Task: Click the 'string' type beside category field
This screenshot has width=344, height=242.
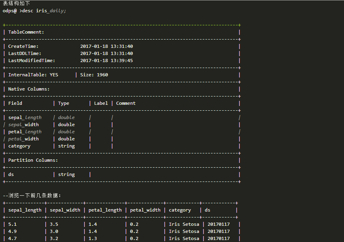Action: 66,146
